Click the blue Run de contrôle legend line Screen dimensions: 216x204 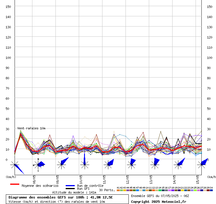[x=70, y=186]
